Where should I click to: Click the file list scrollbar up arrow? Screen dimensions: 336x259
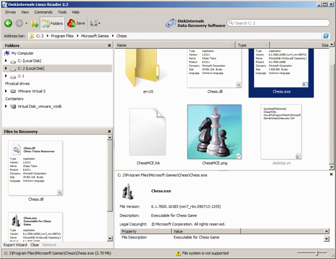click(331, 44)
